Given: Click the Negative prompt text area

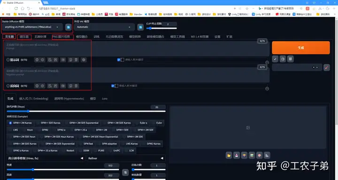Looking at the screenshot, I should pos(137,75).
